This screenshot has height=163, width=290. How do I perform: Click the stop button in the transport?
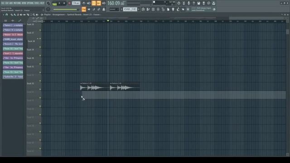pos(64,3)
